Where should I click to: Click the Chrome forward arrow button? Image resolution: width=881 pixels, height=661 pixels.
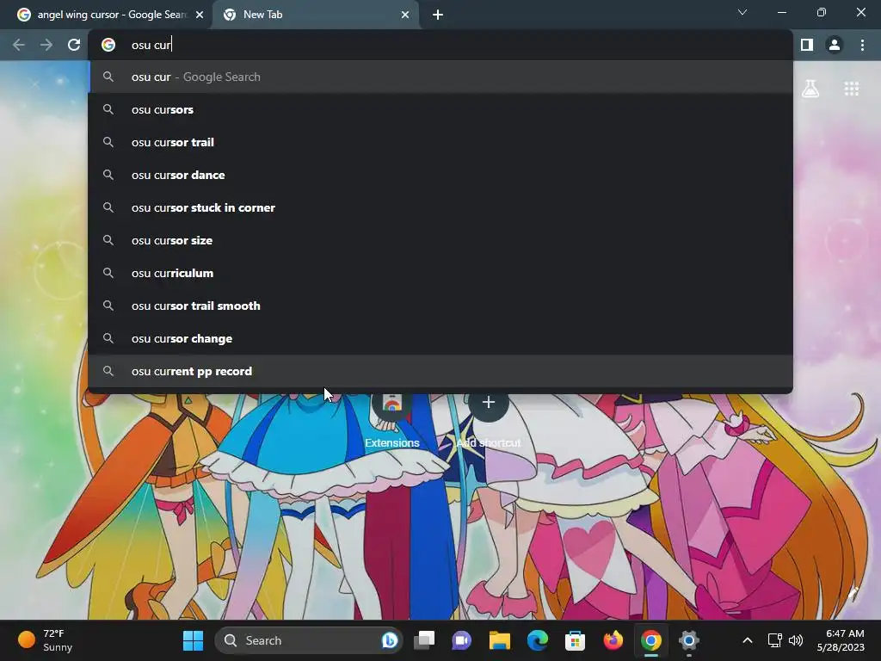tap(46, 45)
